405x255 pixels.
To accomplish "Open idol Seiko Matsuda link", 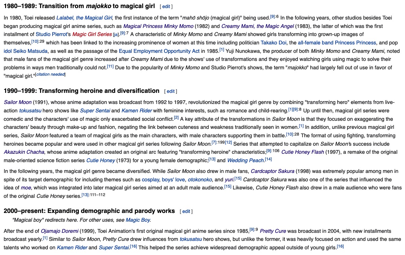I will pyautogui.click(x=26, y=51).
